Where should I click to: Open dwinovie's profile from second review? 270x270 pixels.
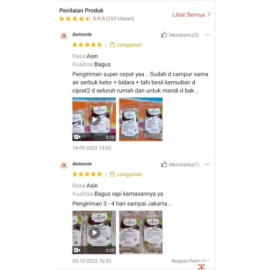click(82, 164)
